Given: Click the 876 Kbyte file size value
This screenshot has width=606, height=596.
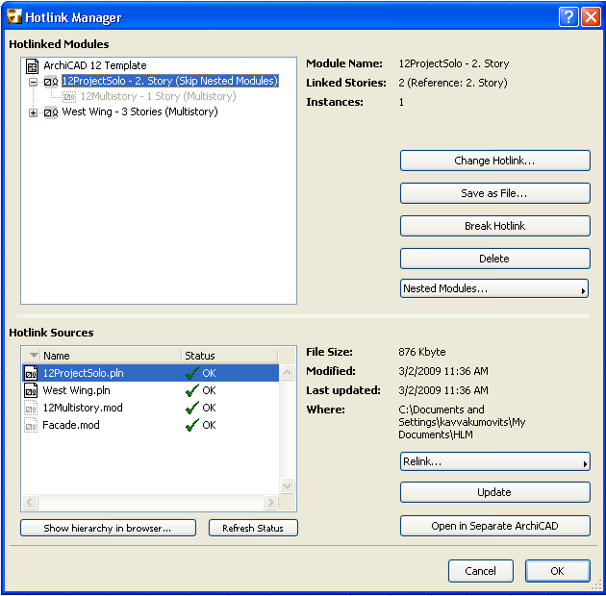Looking at the screenshot, I should click(422, 352).
